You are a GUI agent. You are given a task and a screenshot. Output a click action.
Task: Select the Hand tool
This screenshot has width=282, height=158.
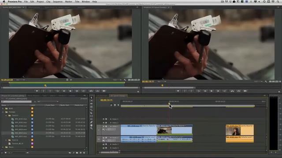pos(91,125)
